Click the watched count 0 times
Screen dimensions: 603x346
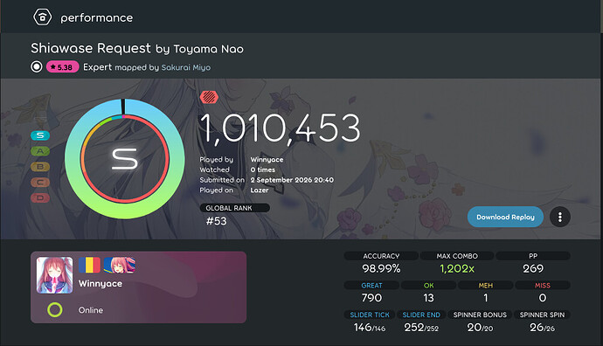pos(263,170)
